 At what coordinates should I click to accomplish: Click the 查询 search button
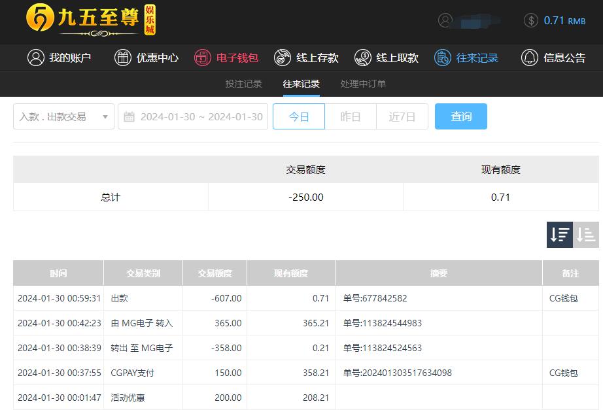coord(461,116)
